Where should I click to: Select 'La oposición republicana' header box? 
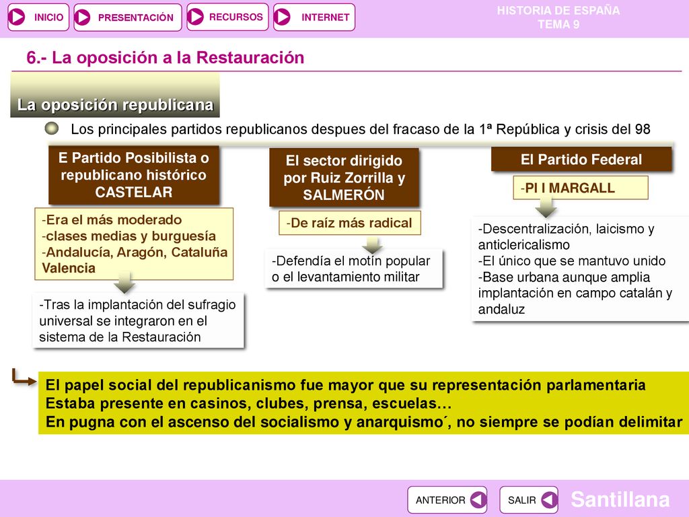(115, 96)
